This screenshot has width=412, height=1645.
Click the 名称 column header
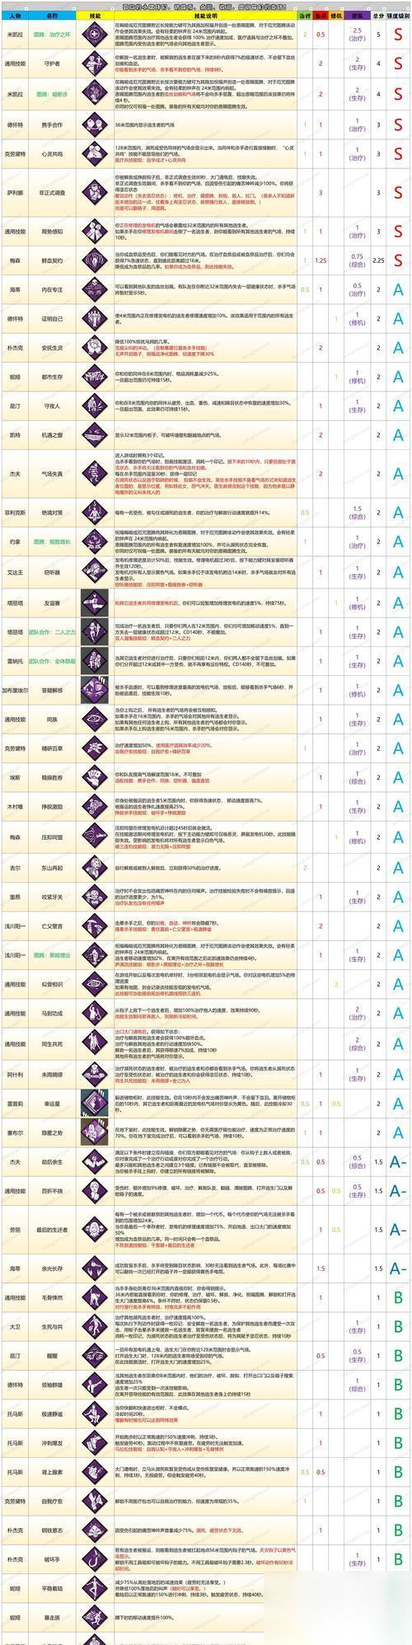54,16
